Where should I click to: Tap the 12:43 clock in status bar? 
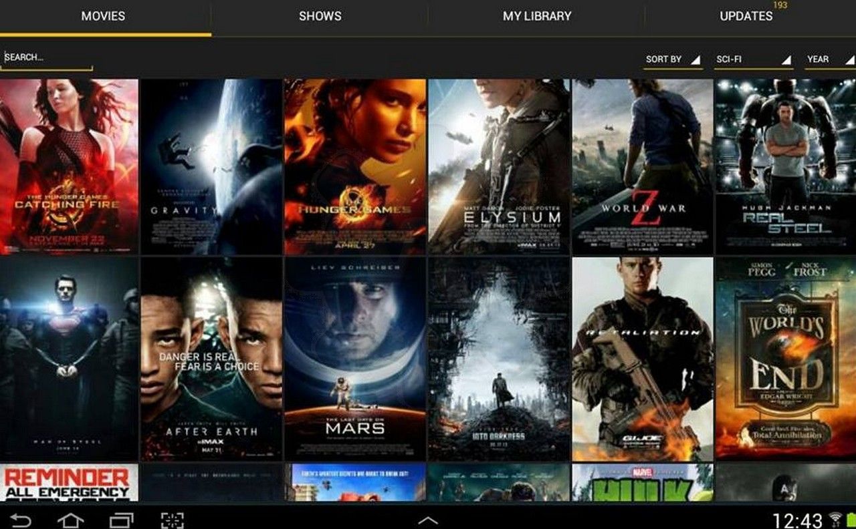click(797, 520)
